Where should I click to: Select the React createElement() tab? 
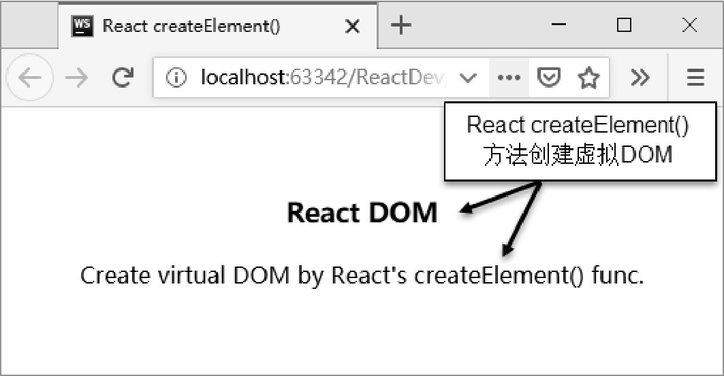click(x=217, y=26)
